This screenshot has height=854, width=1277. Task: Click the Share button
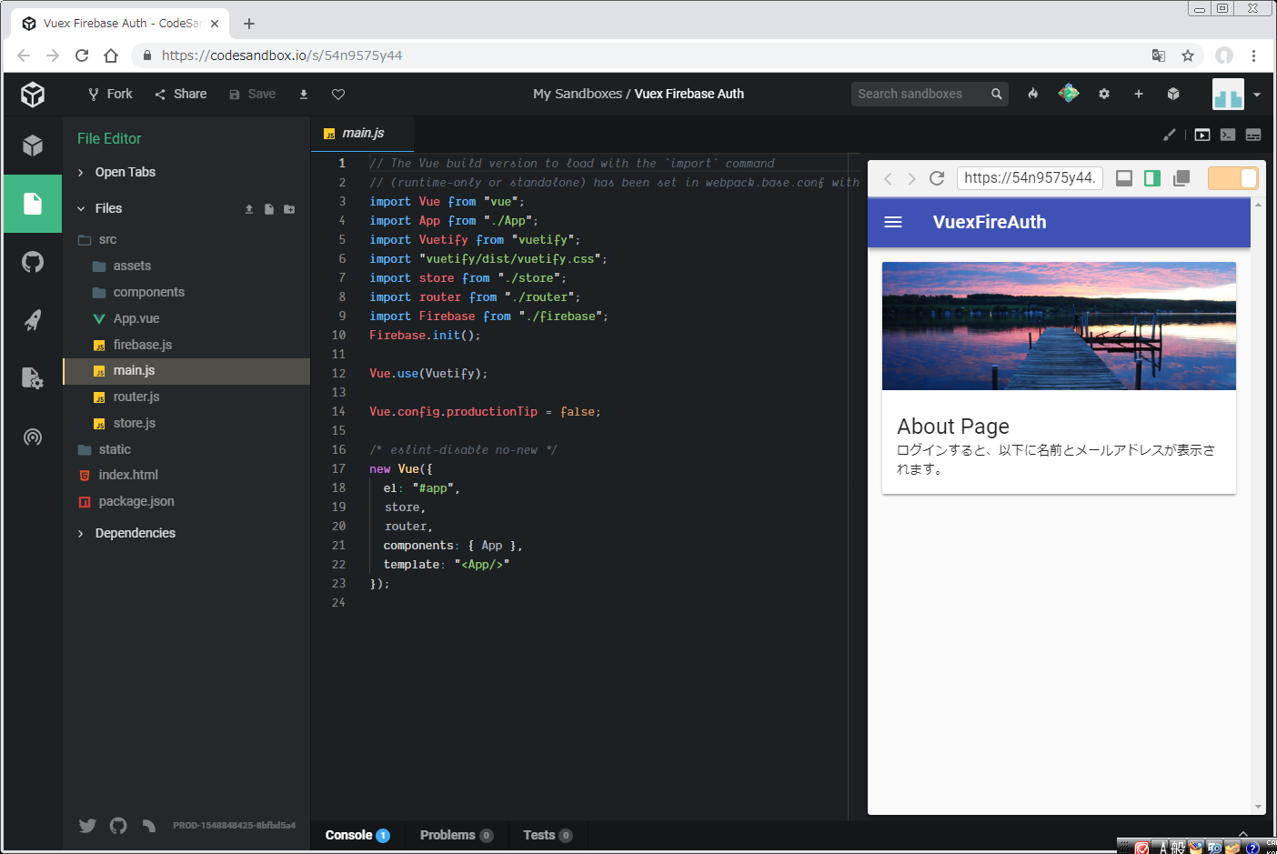(x=181, y=94)
